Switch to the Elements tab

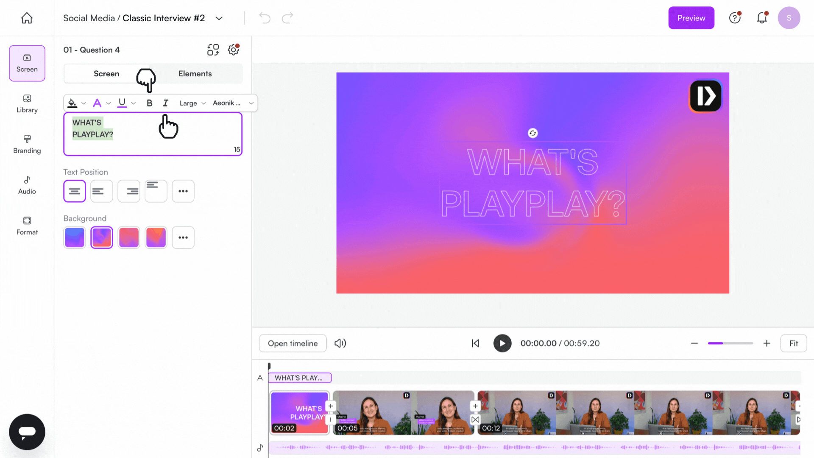[195, 73]
